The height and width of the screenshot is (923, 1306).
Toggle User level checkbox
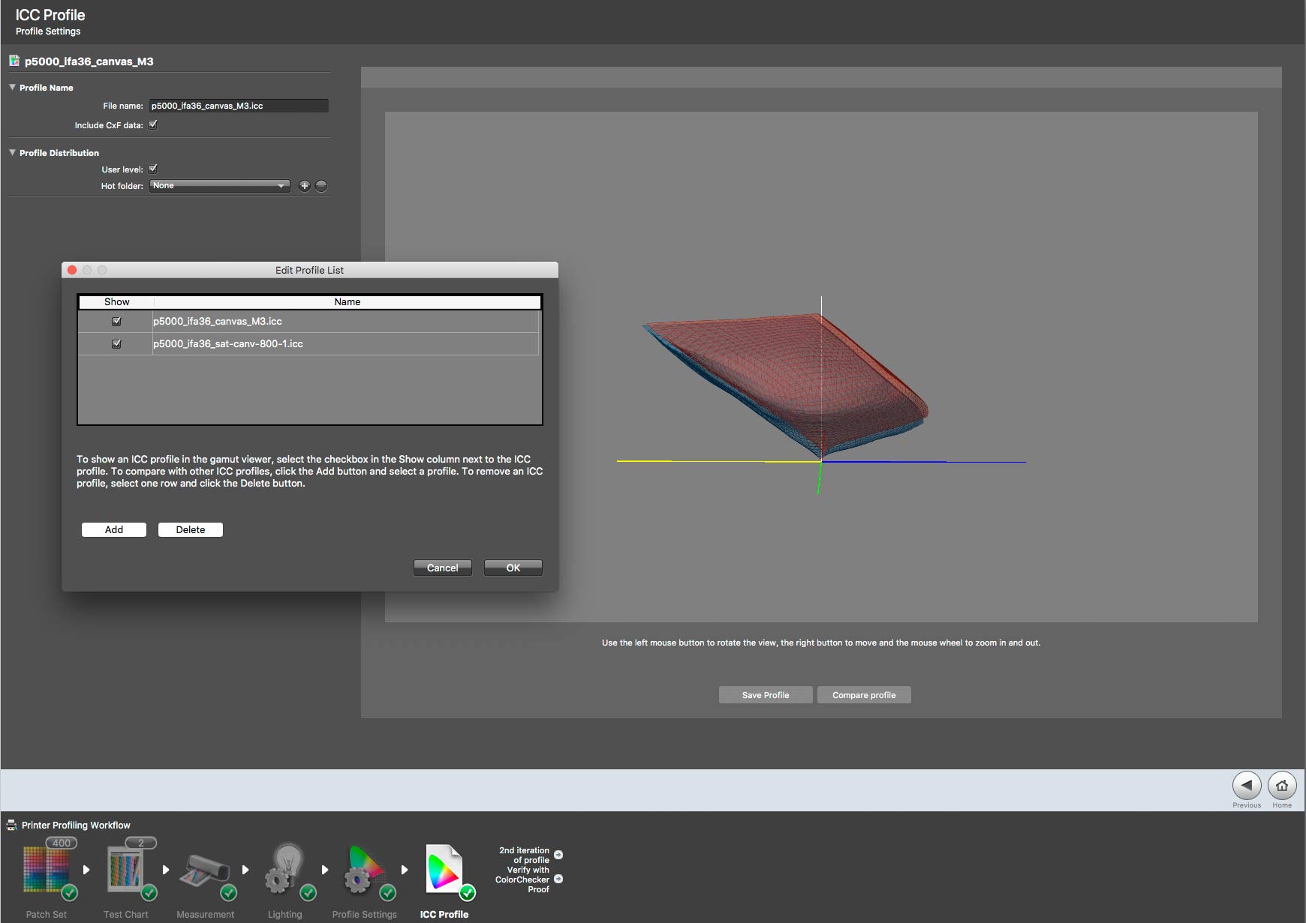click(153, 169)
